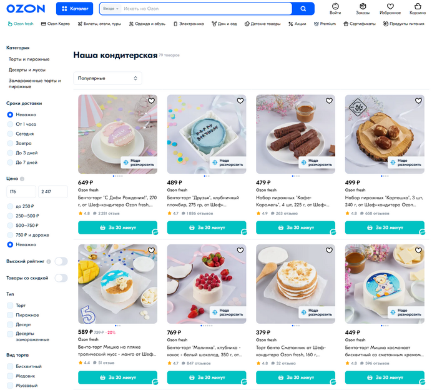Screen dimensions: 437x390
Task: Open Ozon Карта in the top navigation
Action: point(56,24)
